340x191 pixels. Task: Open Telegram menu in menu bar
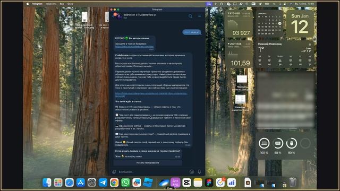tap(37, 4)
